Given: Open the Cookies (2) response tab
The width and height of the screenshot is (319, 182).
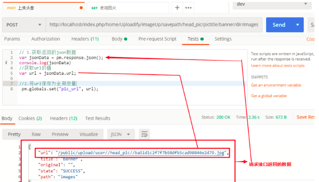Looking at the screenshot, I should (30, 118).
